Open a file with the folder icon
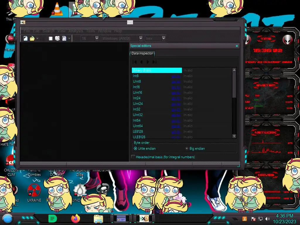The width and height of the screenshot is (300, 225). [32, 38]
